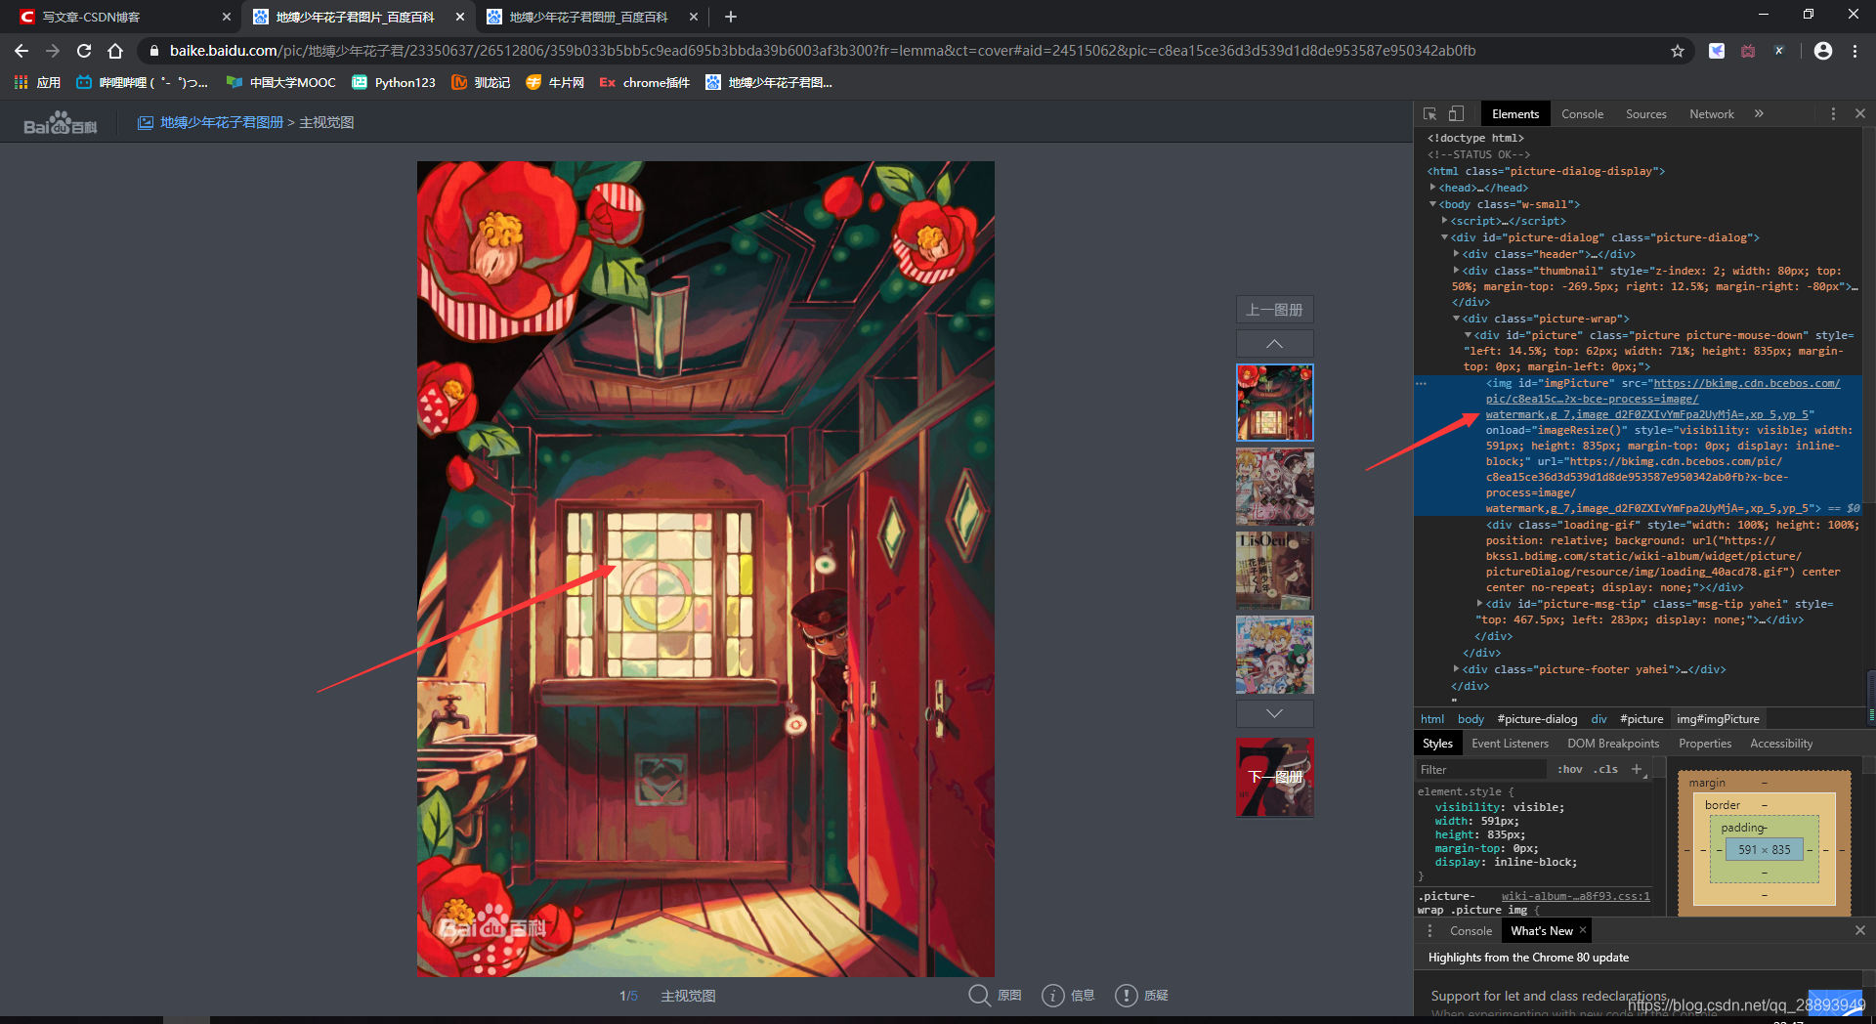Activate the DevTools element inspector tool
1876x1024 pixels.
click(x=1429, y=114)
